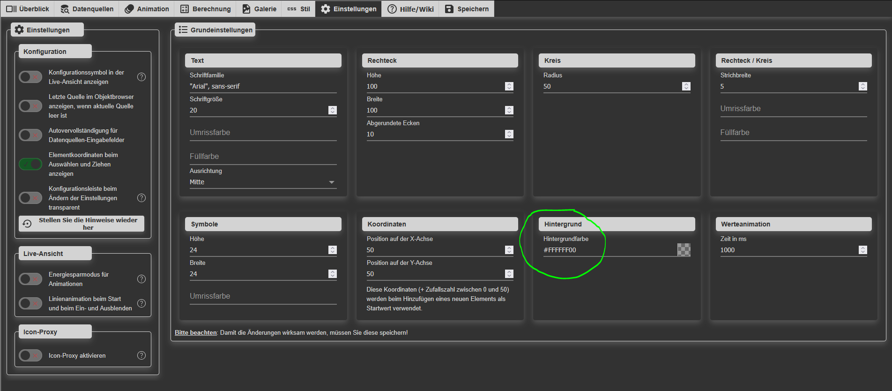The width and height of the screenshot is (892, 391).
Task: Click the Symbole Breite stepper
Action: (x=333, y=274)
